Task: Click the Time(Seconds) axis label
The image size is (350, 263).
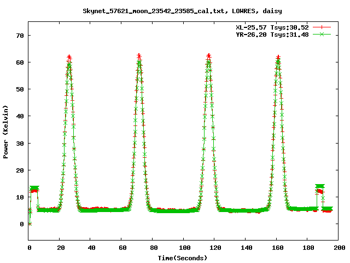Action: [182, 258]
